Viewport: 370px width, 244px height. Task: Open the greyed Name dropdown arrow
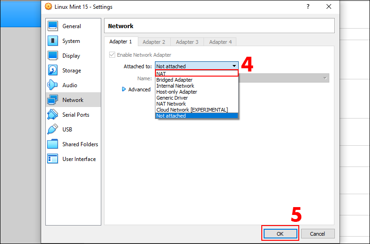[x=325, y=78]
